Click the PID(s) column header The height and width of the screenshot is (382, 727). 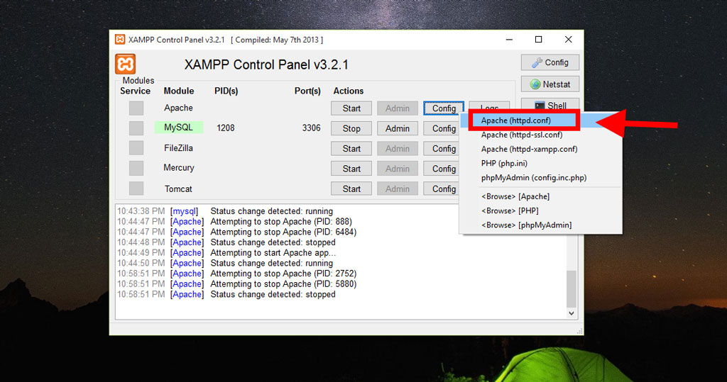(x=226, y=91)
